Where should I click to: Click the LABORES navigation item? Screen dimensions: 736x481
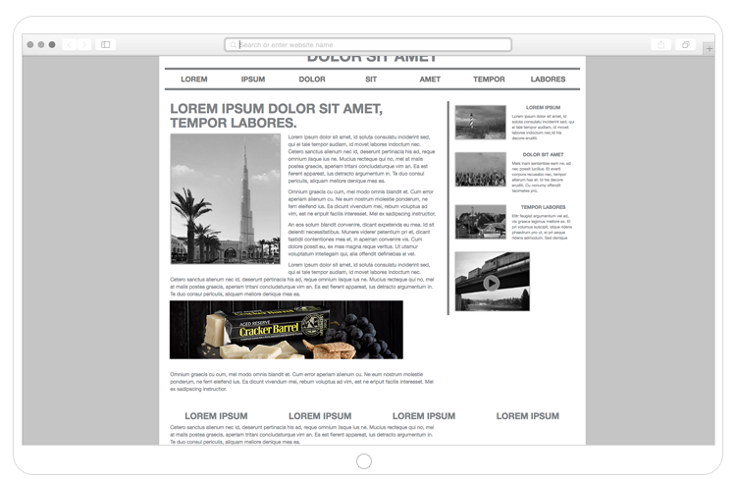coord(548,80)
